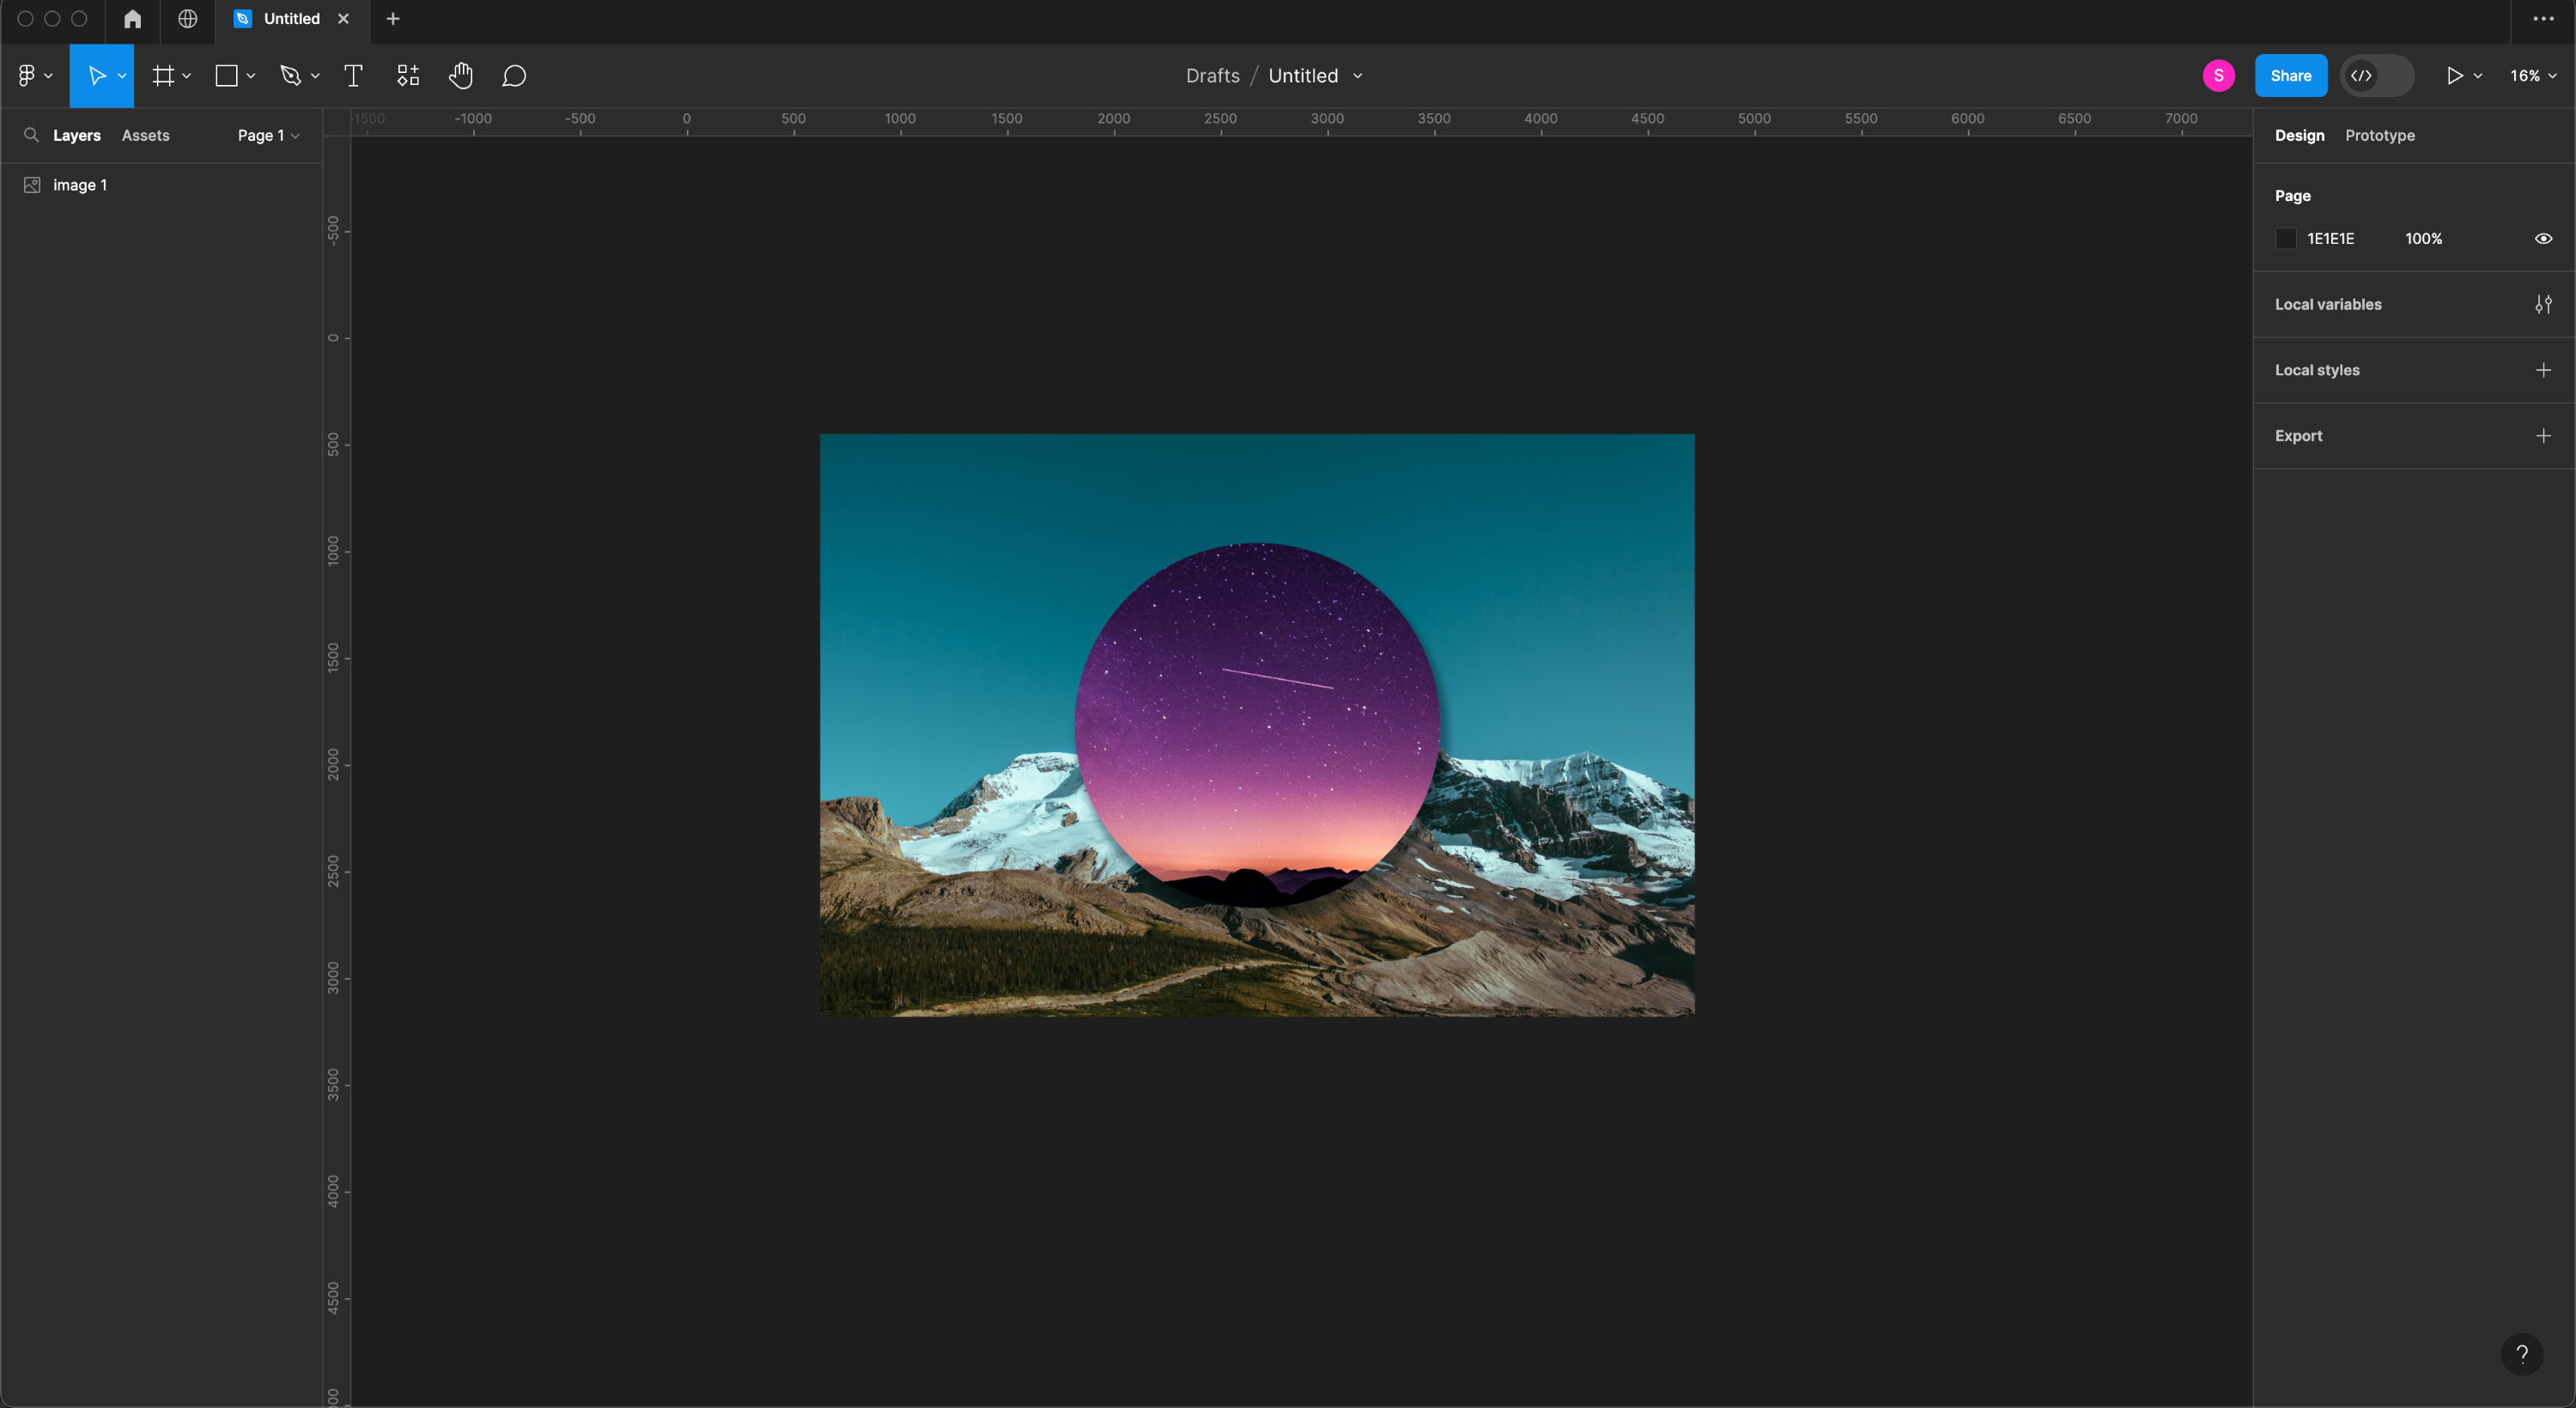Screen dimensions: 2576x1408
Task: Toggle page background visibility eye
Action: click(2543, 238)
